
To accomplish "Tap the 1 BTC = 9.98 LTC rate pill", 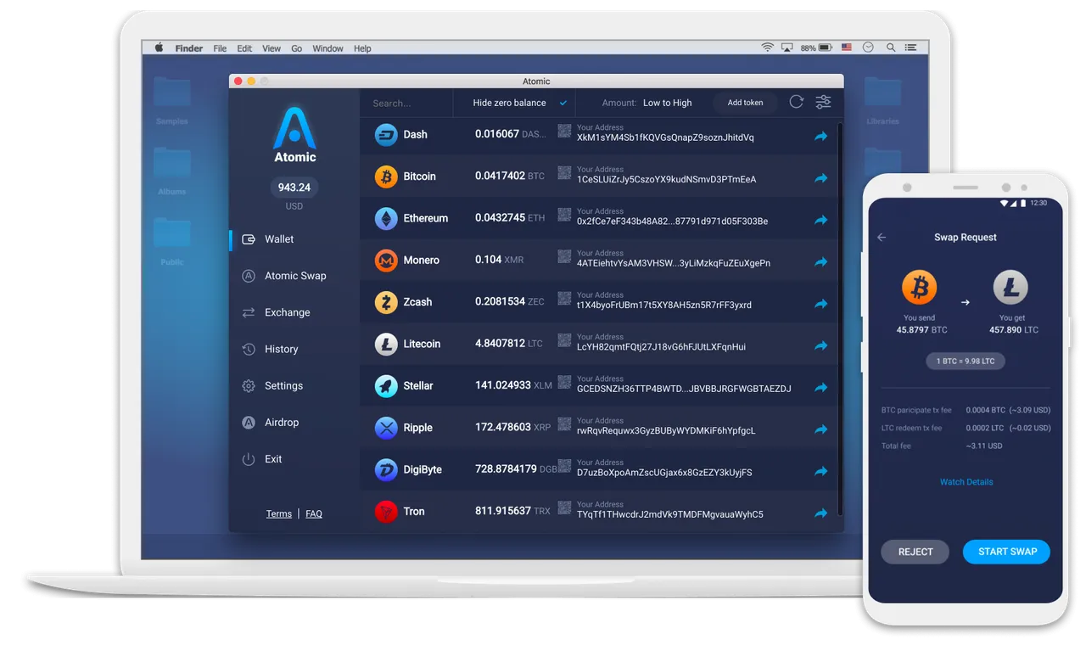I will tap(966, 361).
